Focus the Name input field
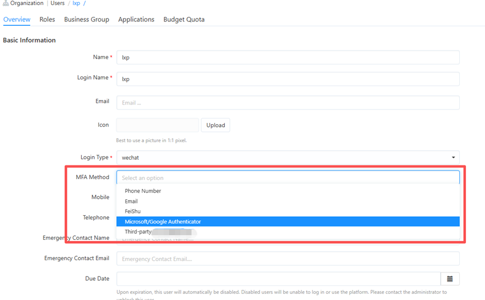The height and width of the screenshot is (300, 485). (287, 57)
